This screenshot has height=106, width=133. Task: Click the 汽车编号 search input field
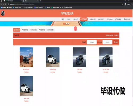pyautogui.click(x=92, y=42)
